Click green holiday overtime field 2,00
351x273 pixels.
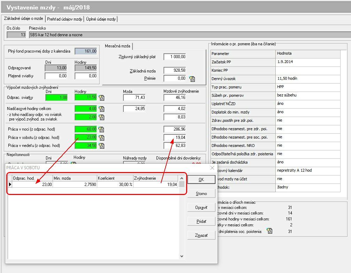86,117
